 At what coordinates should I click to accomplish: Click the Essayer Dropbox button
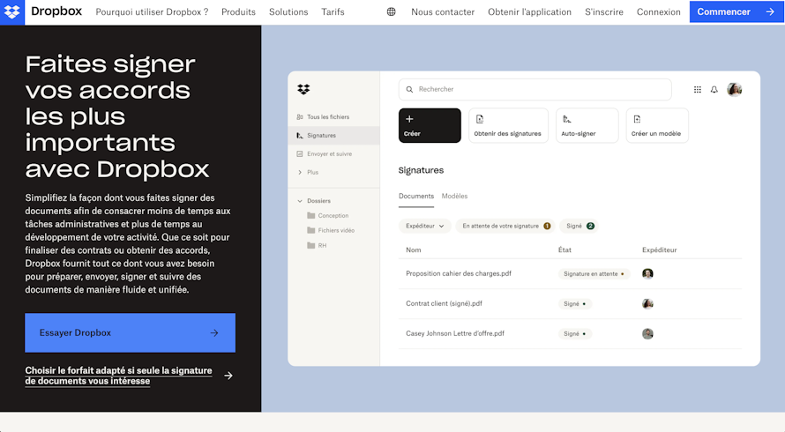coord(131,333)
